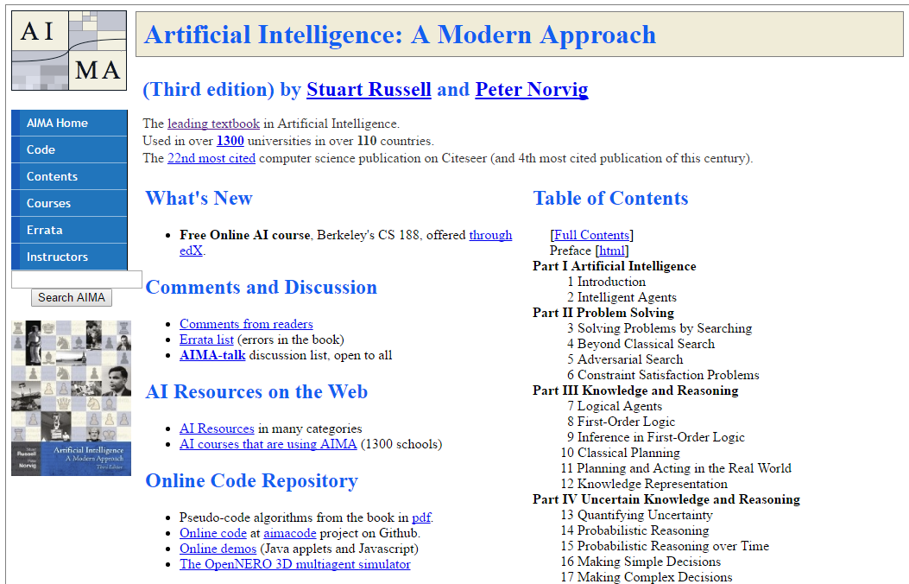Click chapter '16 Making Simple Decisions'
The width and height of the screenshot is (909, 584).
pos(641,562)
